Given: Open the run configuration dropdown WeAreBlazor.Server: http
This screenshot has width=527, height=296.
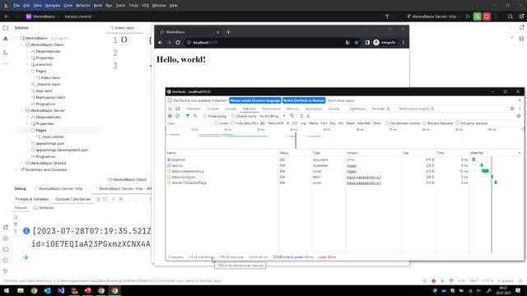Looking at the screenshot, I should tap(433, 16).
